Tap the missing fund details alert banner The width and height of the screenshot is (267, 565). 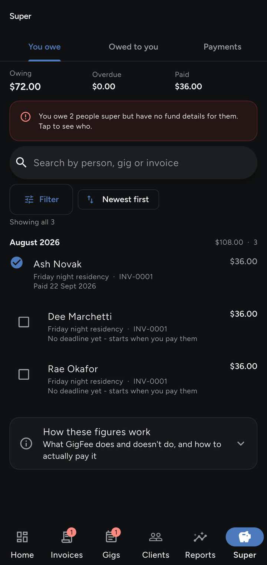(x=133, y=121)
